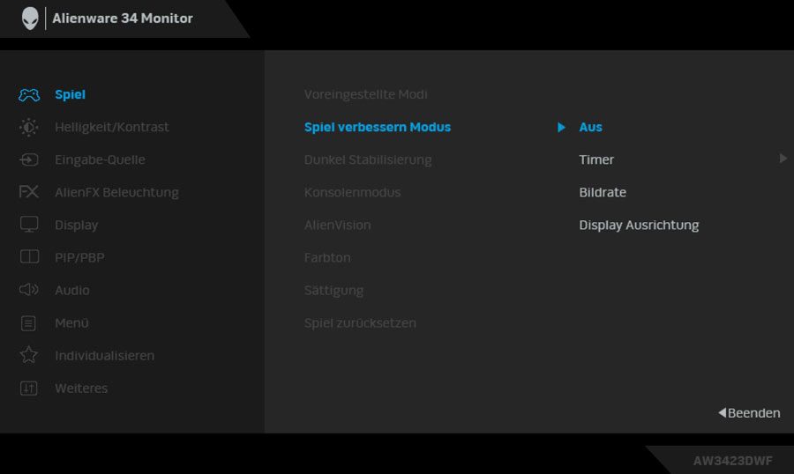
Task: Open the Menü entry in the sidebar
Action: click(71, 322)
